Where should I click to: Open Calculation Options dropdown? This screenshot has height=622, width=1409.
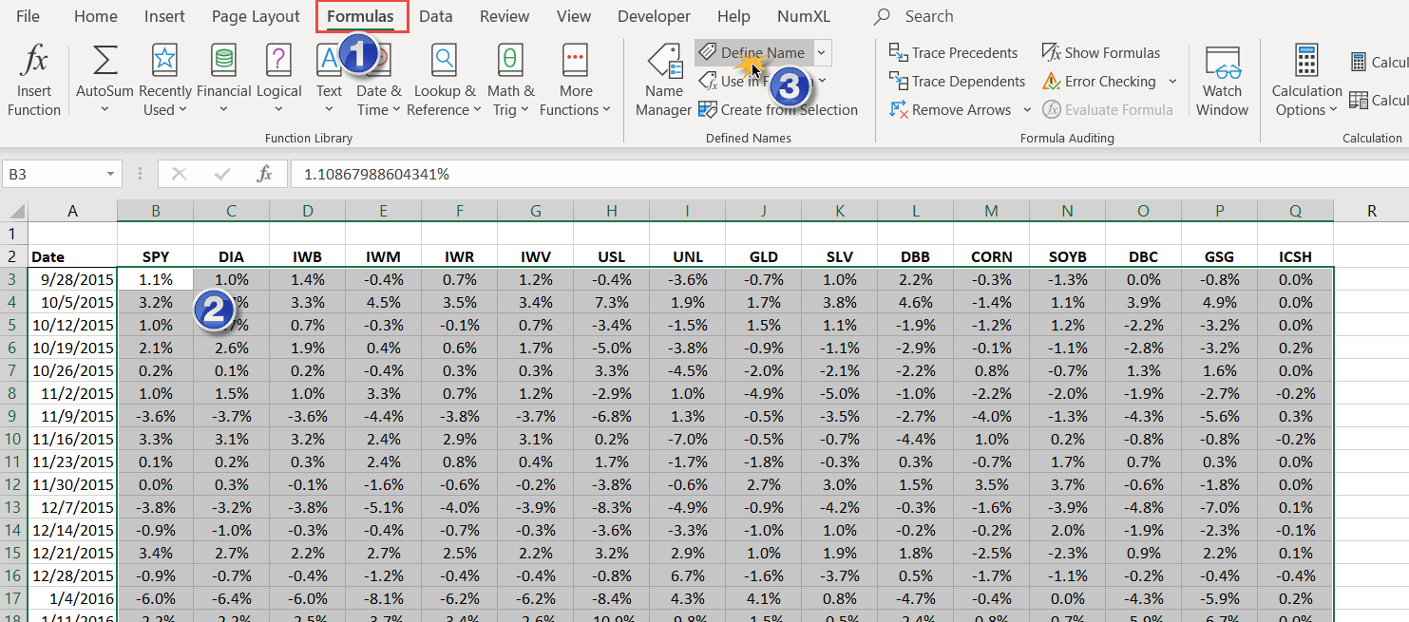(1306, 79)
